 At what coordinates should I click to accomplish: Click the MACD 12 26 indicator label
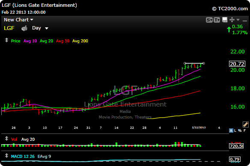pos(23,157)
